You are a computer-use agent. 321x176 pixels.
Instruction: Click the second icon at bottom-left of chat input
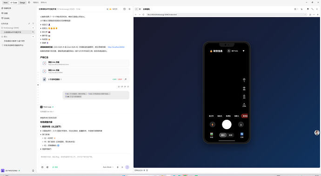pos(47,167)
